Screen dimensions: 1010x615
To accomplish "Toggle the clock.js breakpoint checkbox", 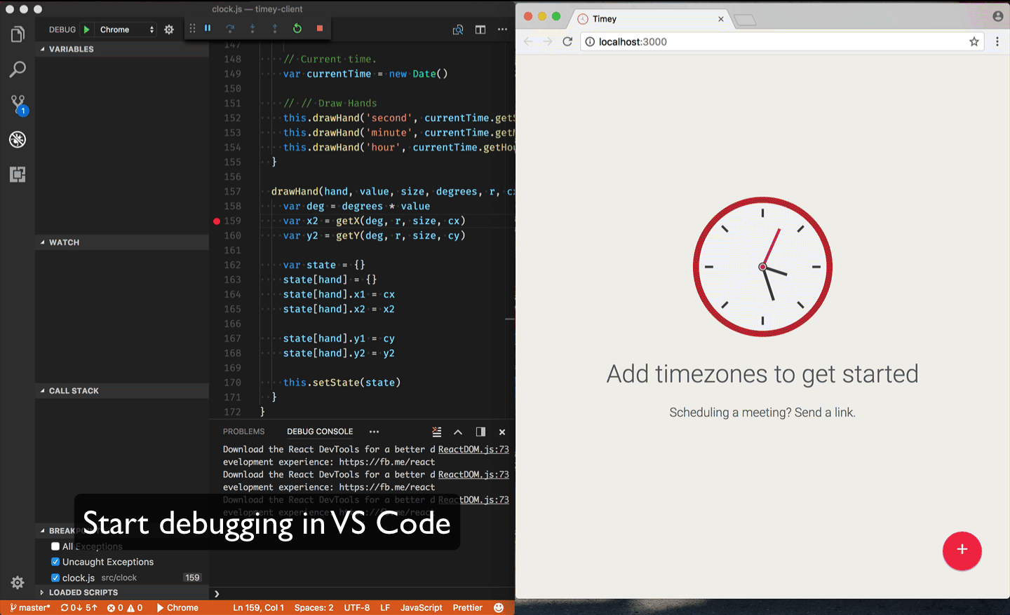I will click(55, 577).
